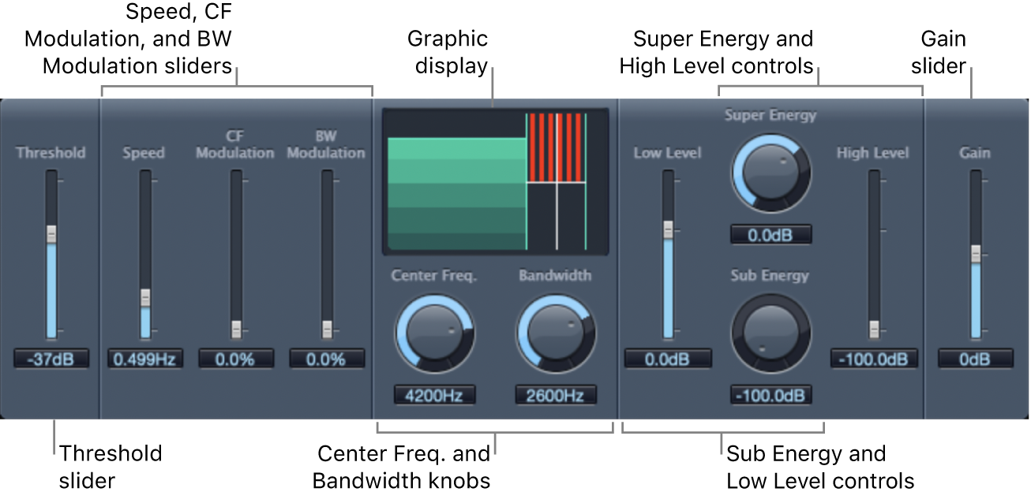1031x503 pixels.
Task: Select the 4200Hz Center Freq. field
Action: click(x=434, y=395)
